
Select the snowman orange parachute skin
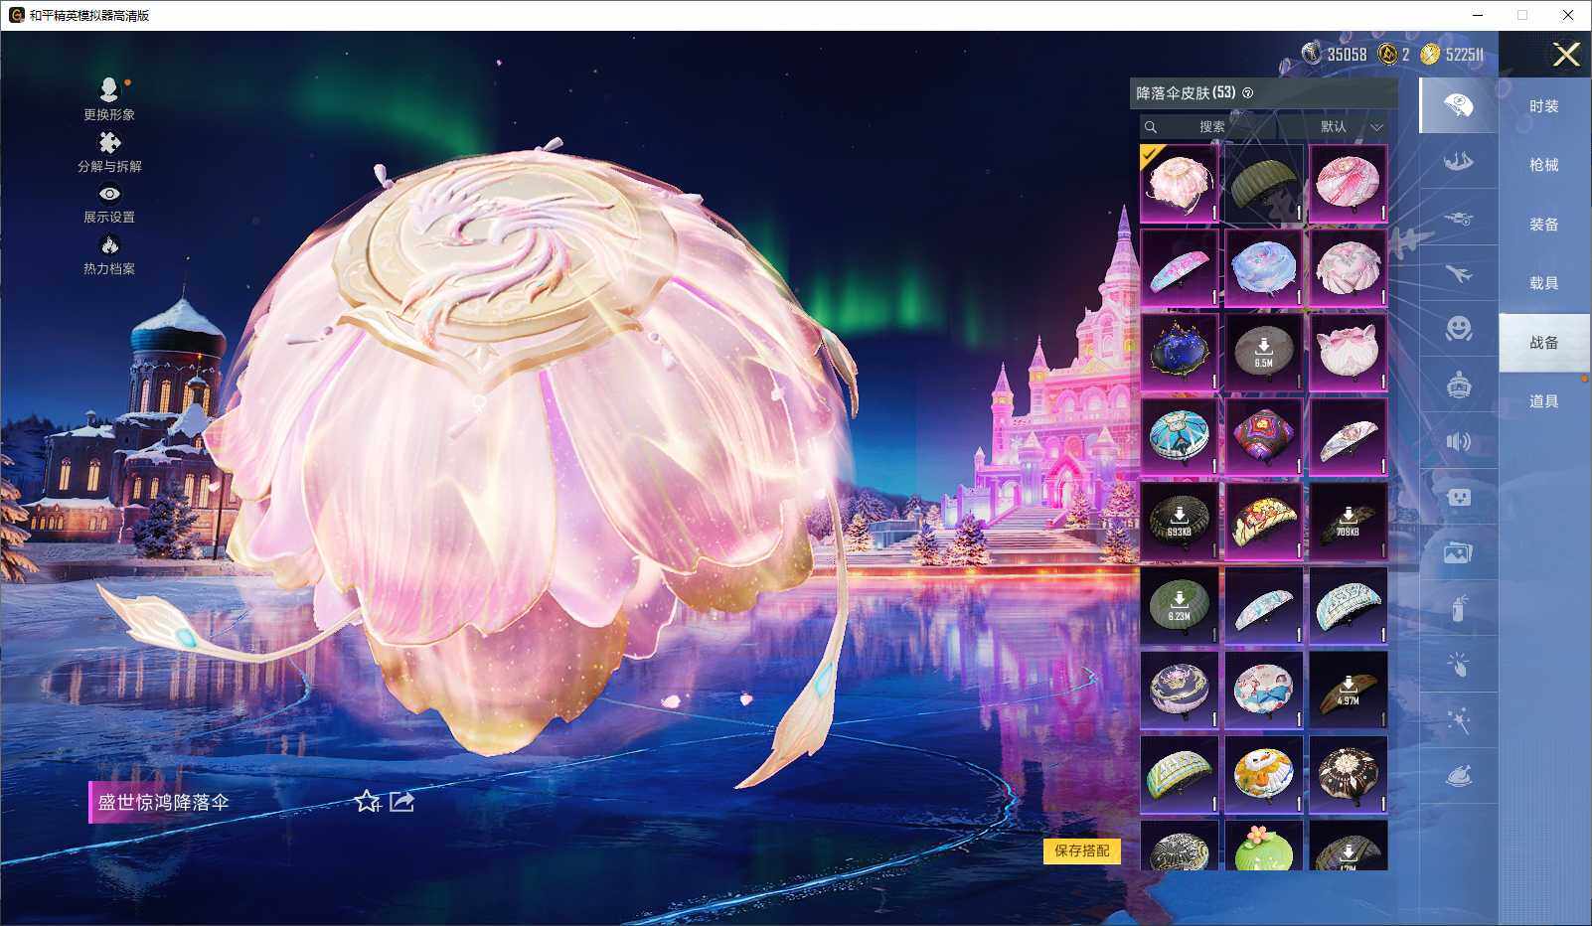(x=1264, y=775)
